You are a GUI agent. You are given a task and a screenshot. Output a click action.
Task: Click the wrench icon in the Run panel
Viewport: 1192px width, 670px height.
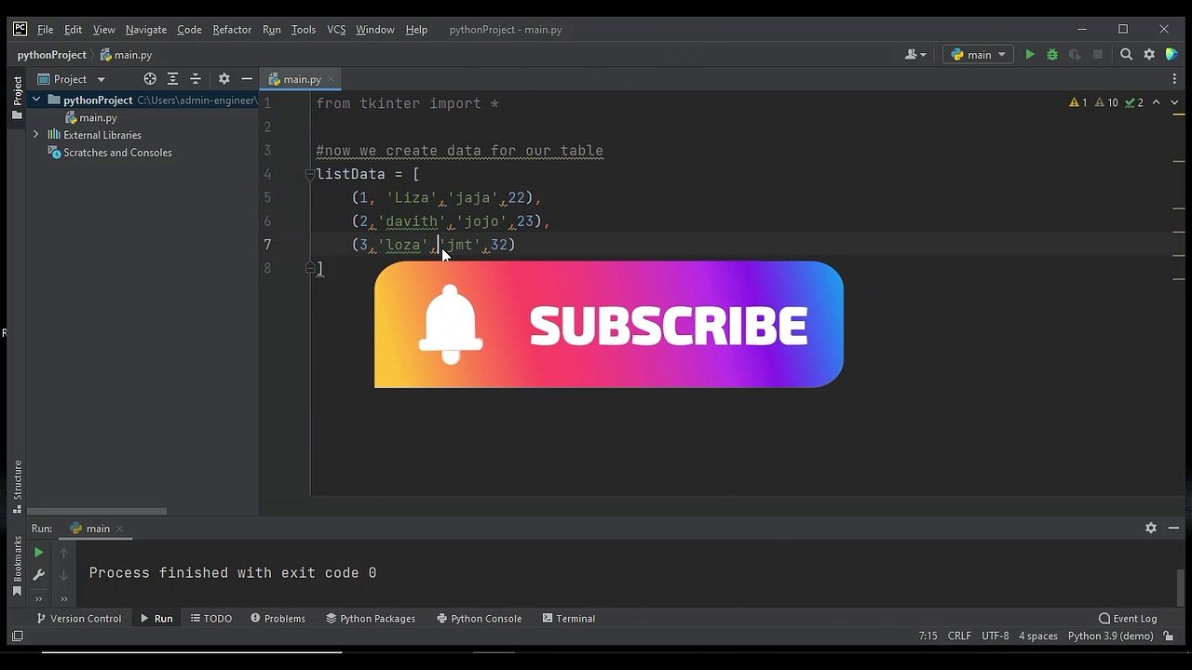point(38,576)
